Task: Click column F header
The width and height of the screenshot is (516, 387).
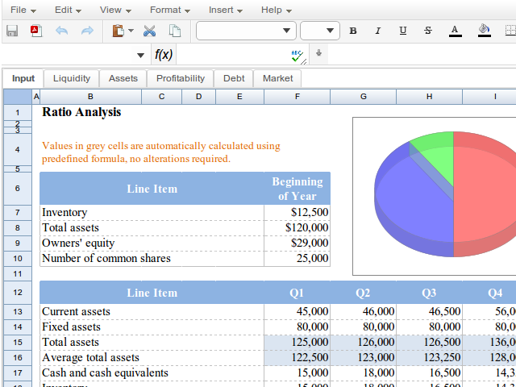Action: point(297,97)
